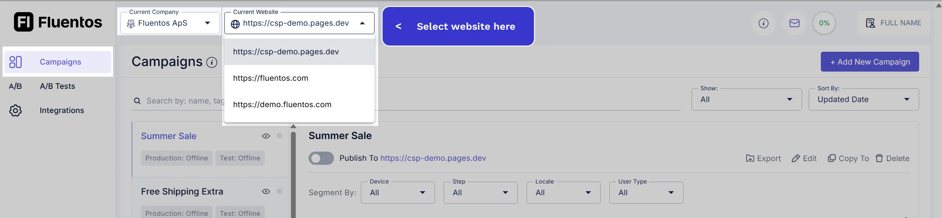Image resolution: width=942 pixels, height=218 pixels.
Task: Collapse the Current Website dropdown arrow
Action: click(x=362, y=23)
